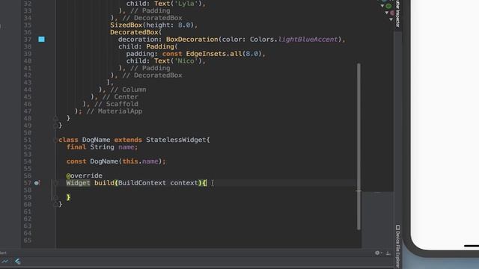Viewport: 479px width, 269px height.
Task: Click fold end marker on line 60
Action: pos(55,205)
